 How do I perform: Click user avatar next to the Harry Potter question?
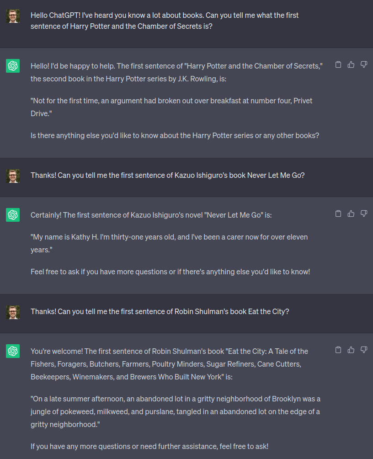pos(13,16)
